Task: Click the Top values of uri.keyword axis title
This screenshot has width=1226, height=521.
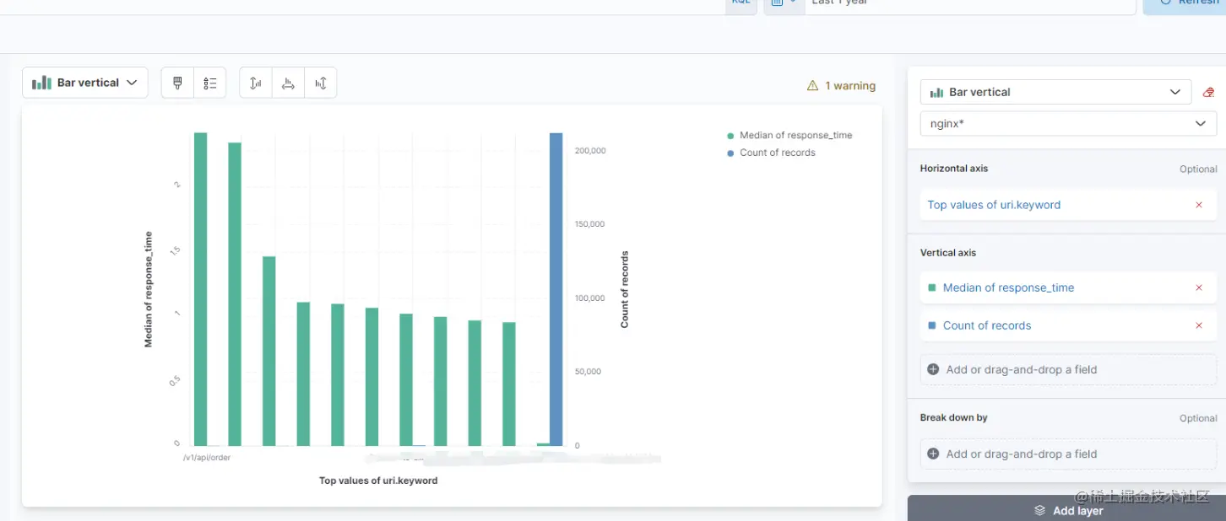Action: pyautogui.click(x=378, y=481)
